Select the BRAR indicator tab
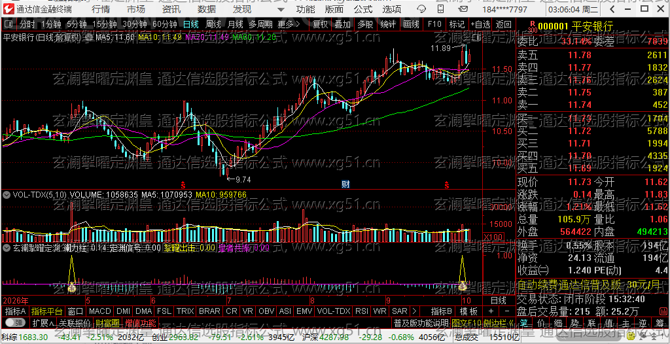This screenshot has width=670, height=344. pos(209,311)
